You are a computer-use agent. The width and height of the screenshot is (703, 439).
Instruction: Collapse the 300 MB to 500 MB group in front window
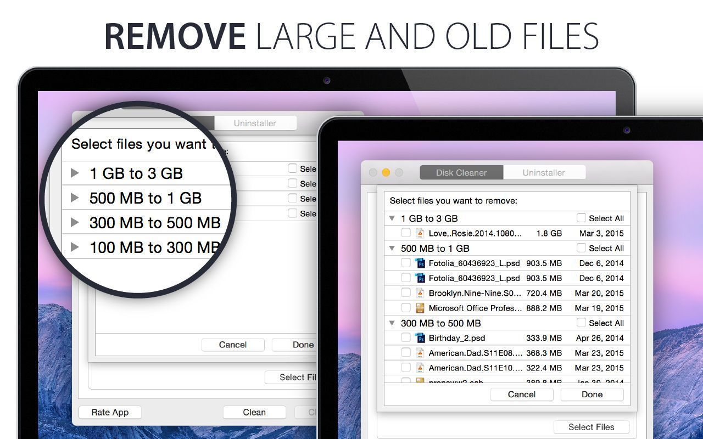coord(392,323)
